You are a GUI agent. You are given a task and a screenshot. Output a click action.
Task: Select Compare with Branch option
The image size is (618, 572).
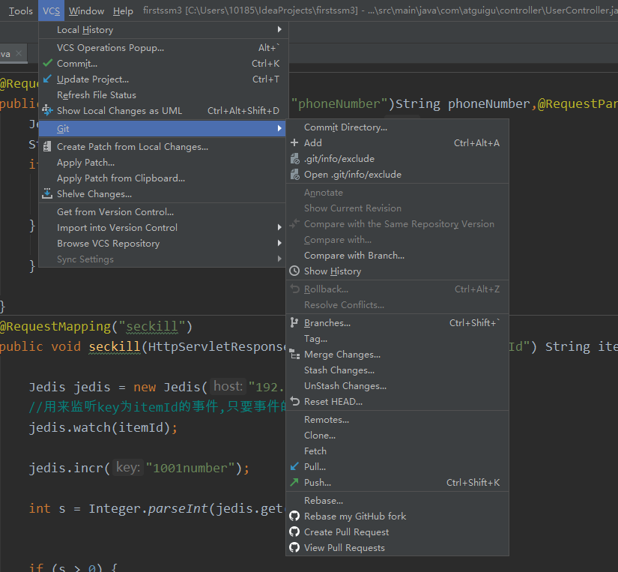pyautogui.click(x=354, y=256)
